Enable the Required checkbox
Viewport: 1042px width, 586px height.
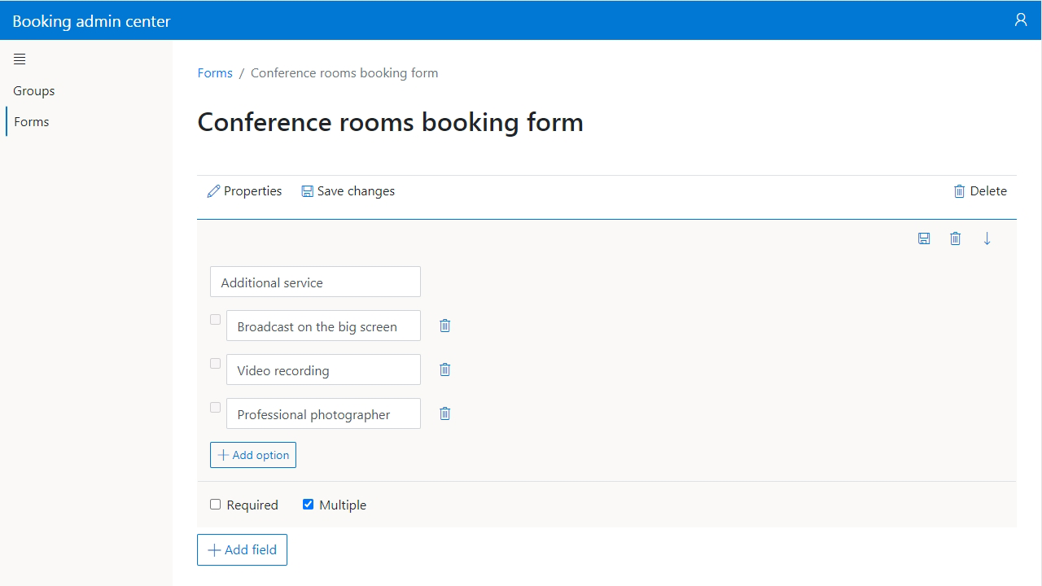tap(216, 505)
